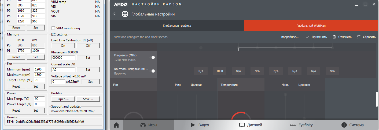Viewport: 379px width, 130px height.
Task: Click the Power Target (%) field
Action: (x=40, y=104)
